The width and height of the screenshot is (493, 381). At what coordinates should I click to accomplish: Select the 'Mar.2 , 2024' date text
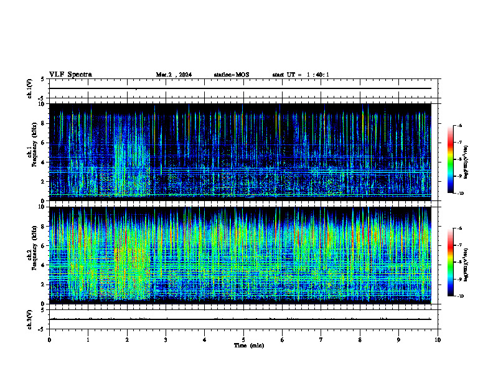(174, 75)
